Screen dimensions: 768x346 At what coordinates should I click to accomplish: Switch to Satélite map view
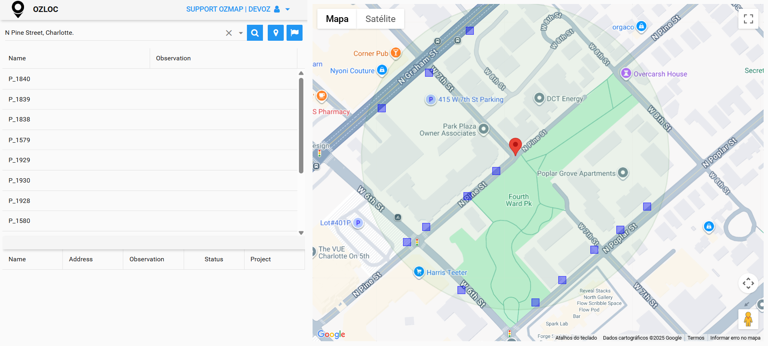click(380, 19)
